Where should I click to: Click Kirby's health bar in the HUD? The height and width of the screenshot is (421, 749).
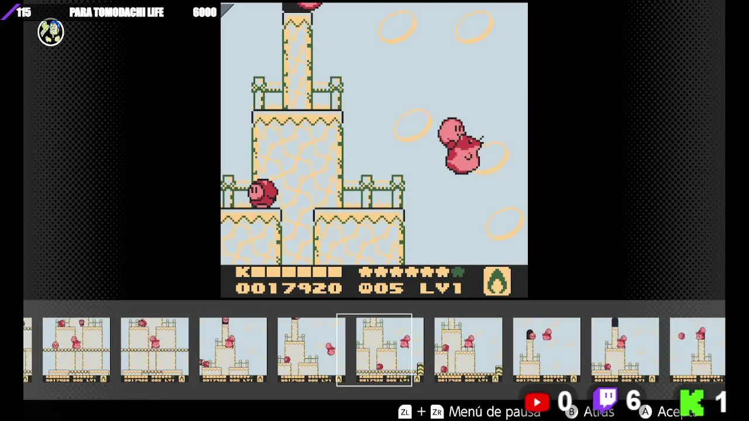tap(288, 272)
